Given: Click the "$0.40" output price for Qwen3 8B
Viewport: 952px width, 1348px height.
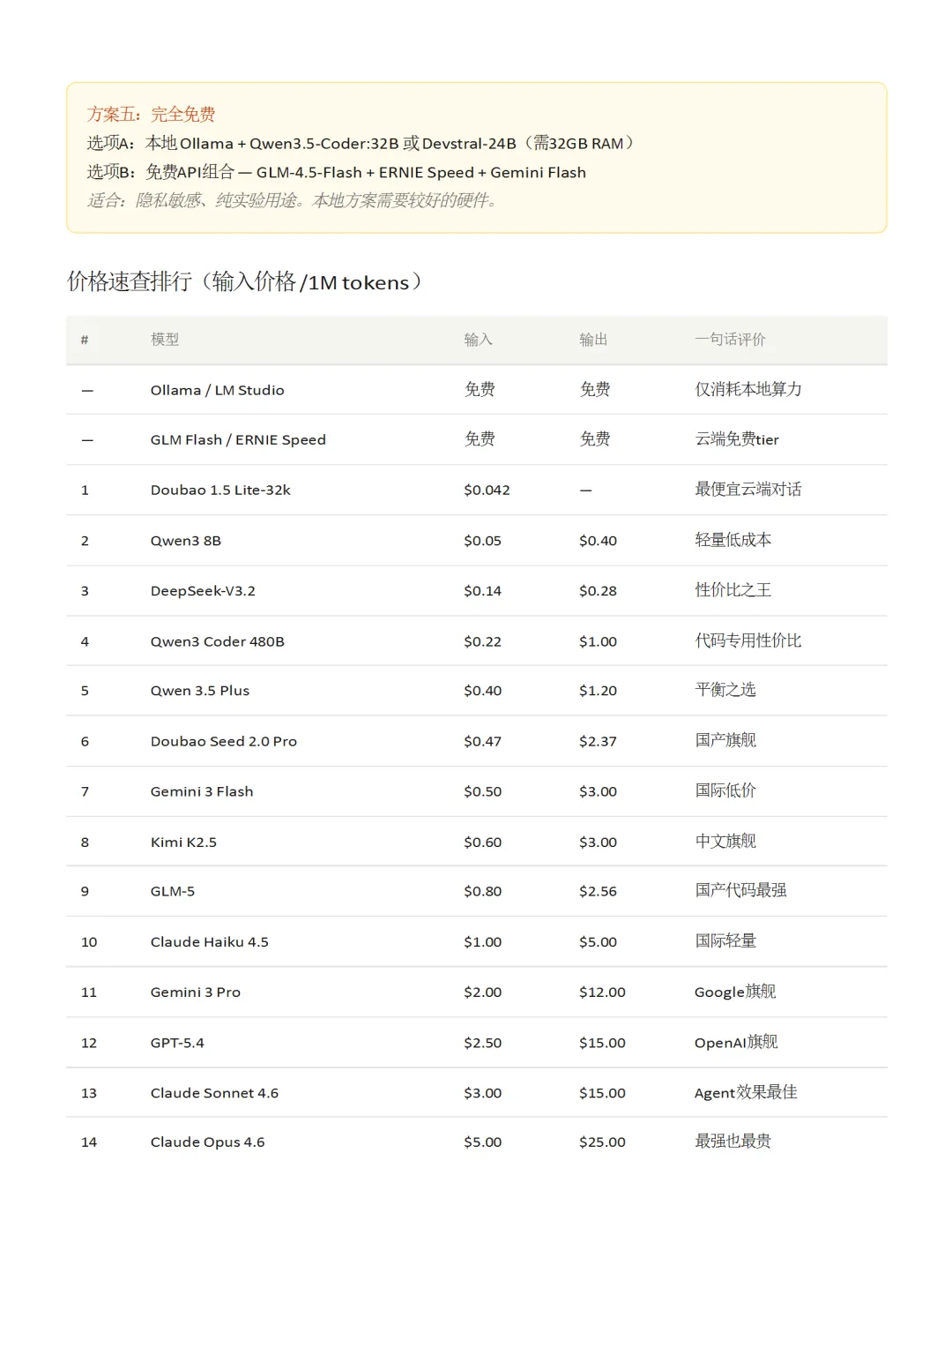Looking at the screenshot, I should [x=598, y=541].
